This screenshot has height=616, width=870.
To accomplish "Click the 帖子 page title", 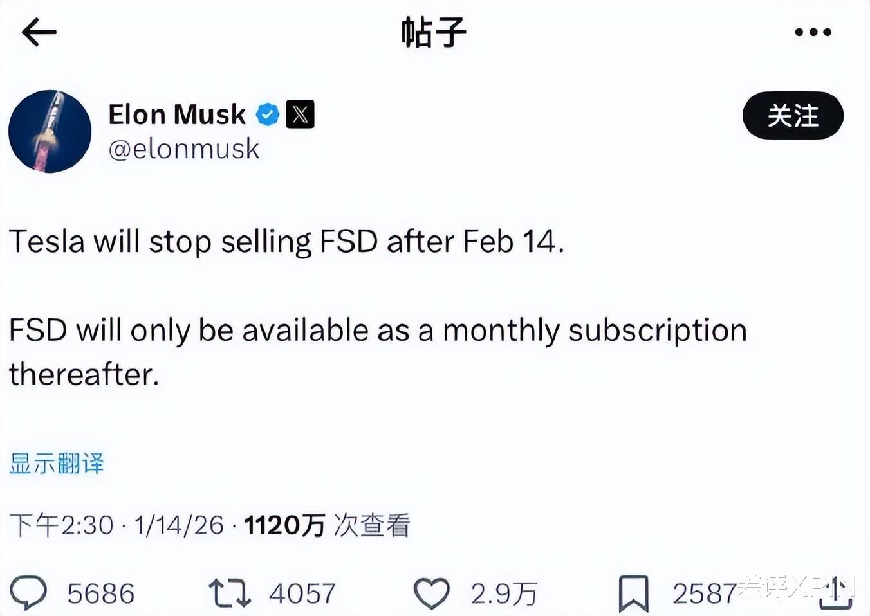I will pos(433,32).
